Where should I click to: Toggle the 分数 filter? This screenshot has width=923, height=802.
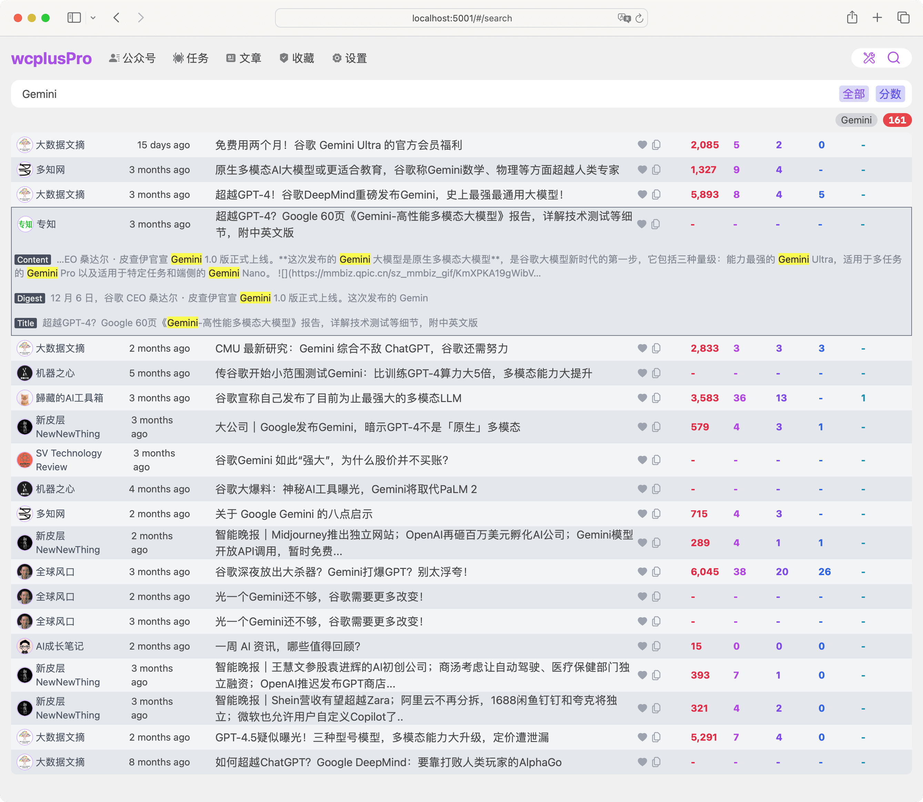point(890,93)
